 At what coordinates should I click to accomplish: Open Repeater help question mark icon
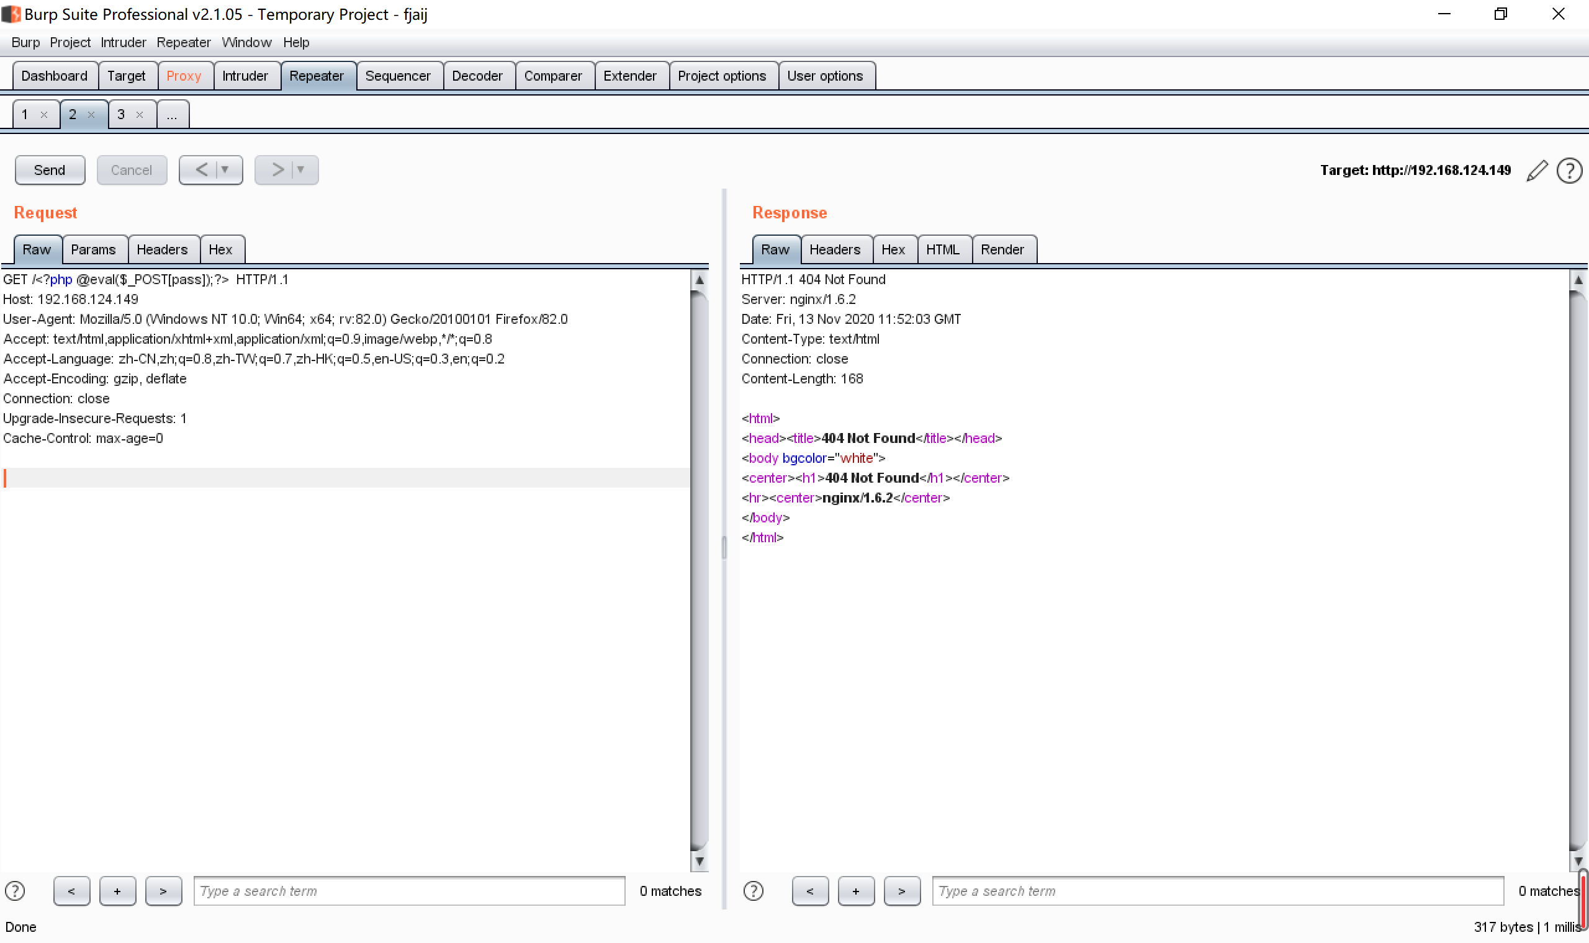1569,171
